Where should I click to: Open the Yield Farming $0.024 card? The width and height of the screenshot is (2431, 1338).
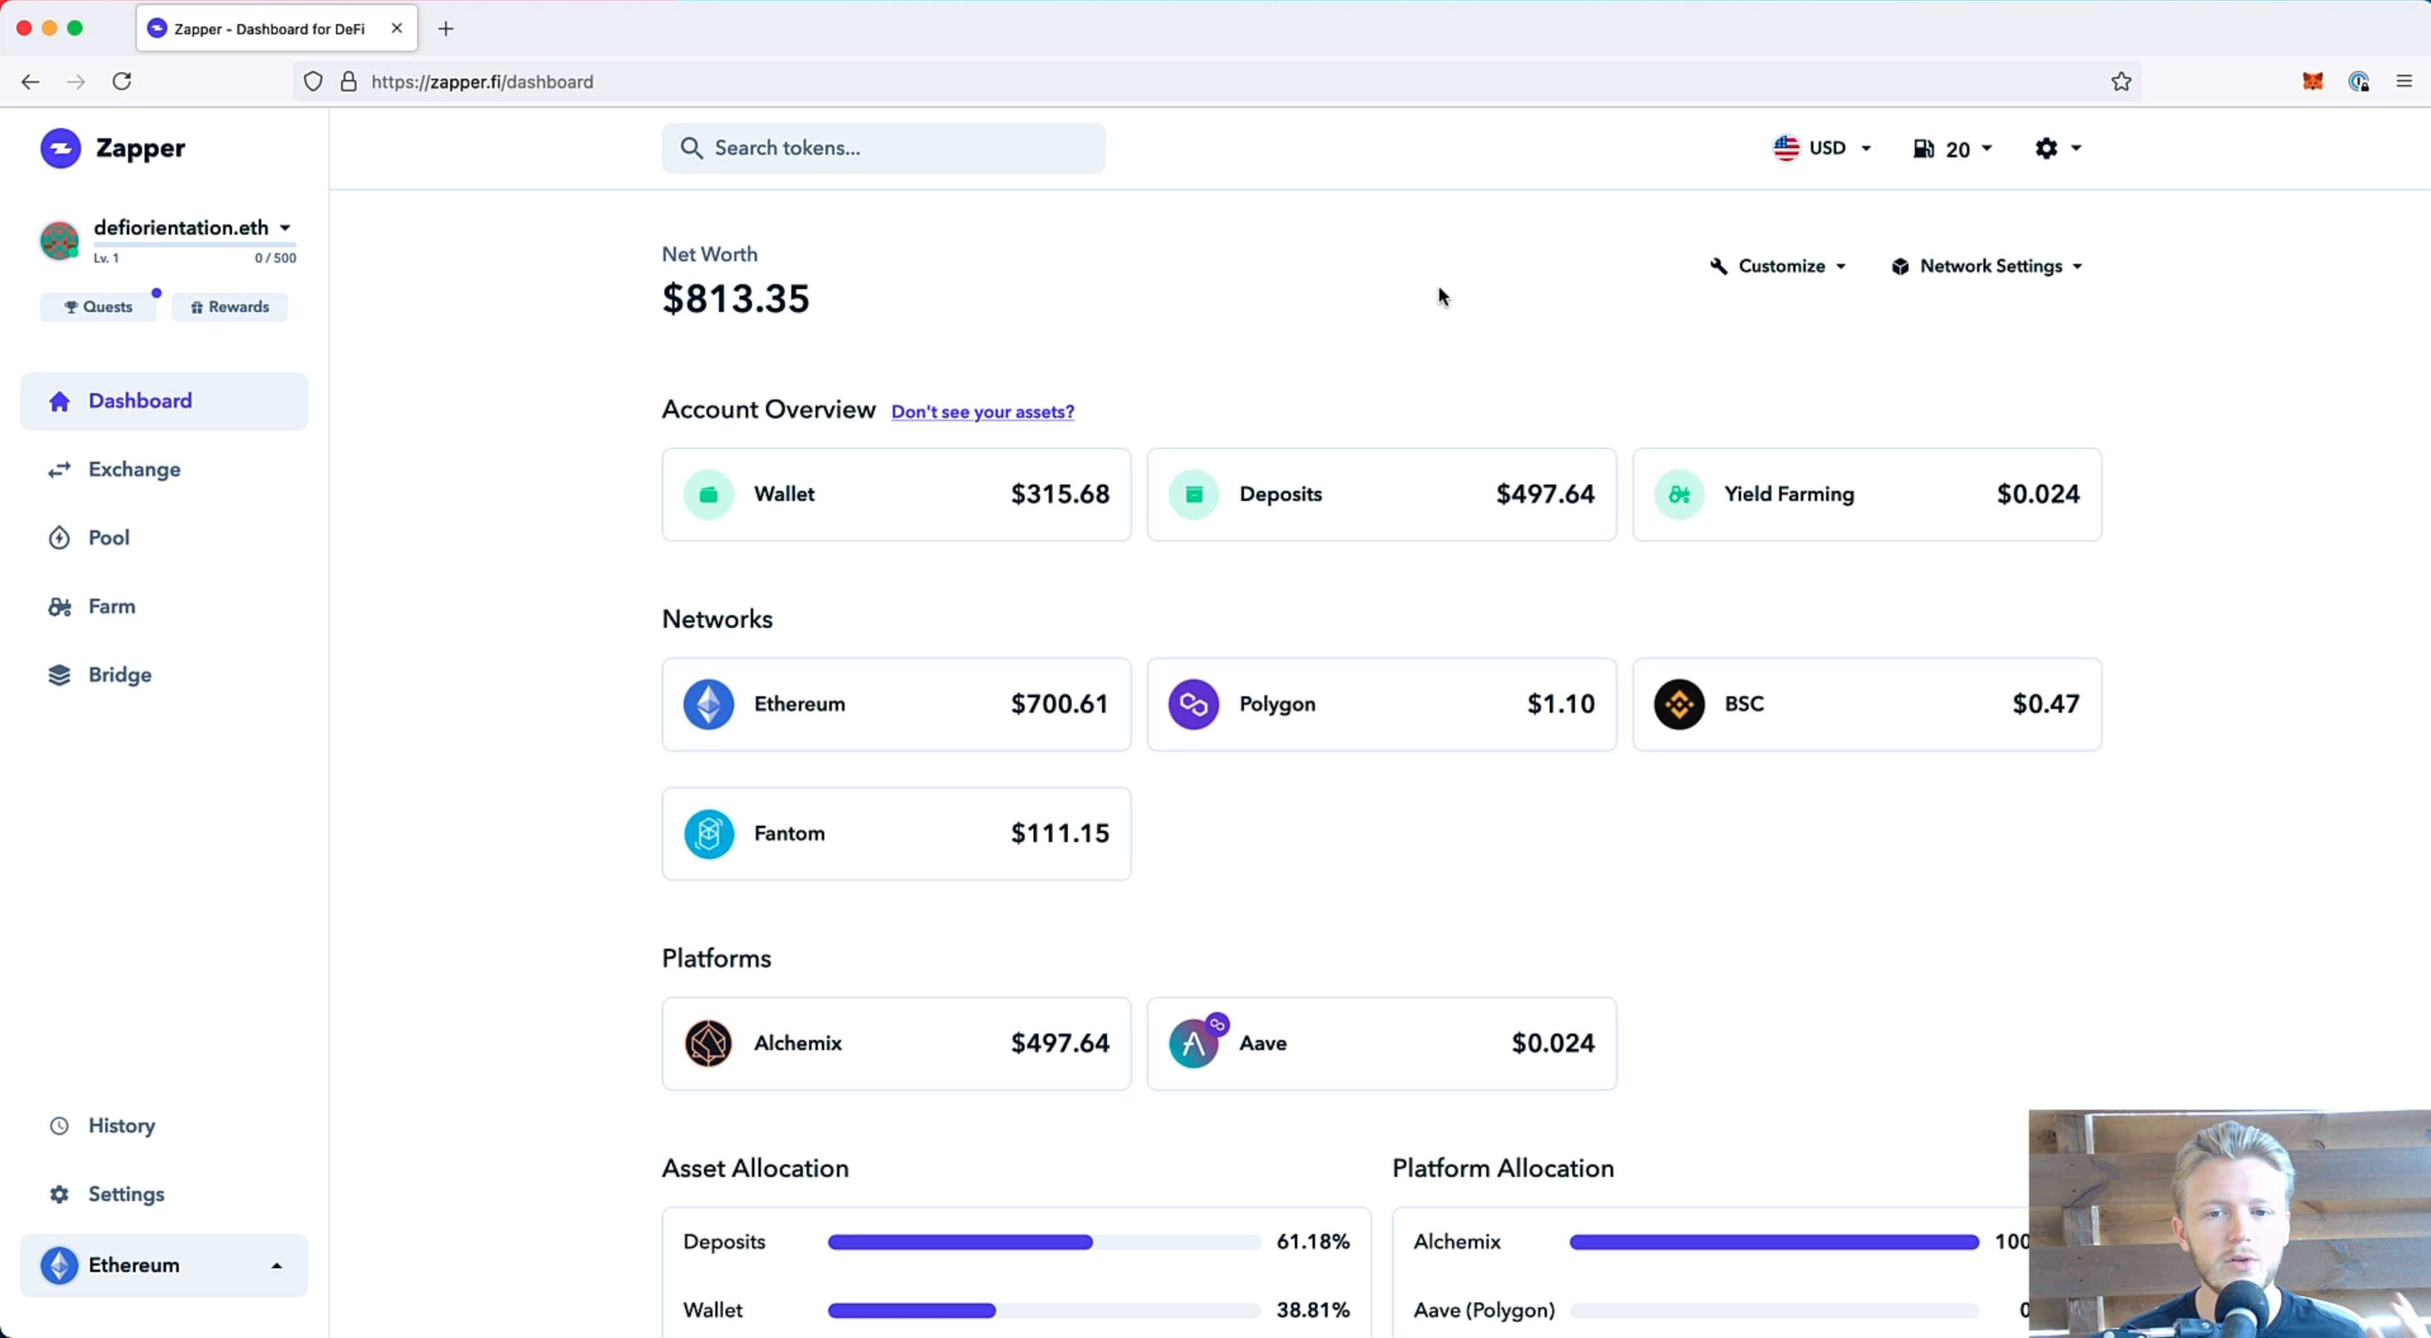1867,495
